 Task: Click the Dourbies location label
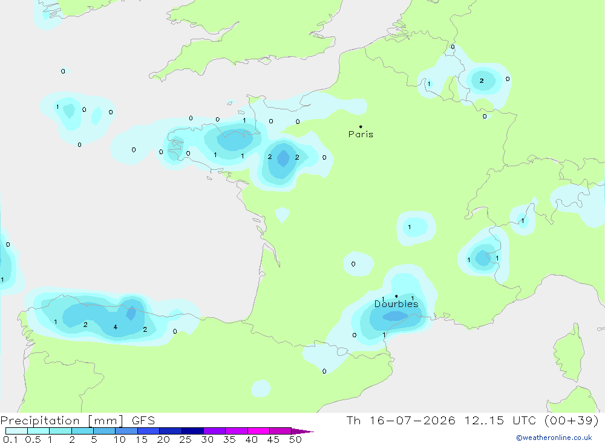coord(396,304)
